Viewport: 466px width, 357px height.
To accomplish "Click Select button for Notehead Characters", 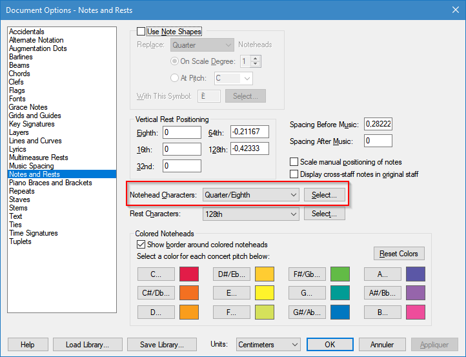I will pyautogui.click(x=324, y=194).
